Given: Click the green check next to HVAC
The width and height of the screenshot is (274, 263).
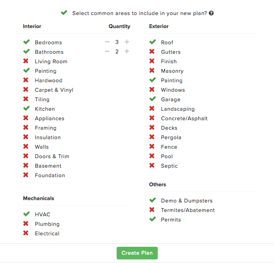Looking at the screenshot, I should click(26, 214).
